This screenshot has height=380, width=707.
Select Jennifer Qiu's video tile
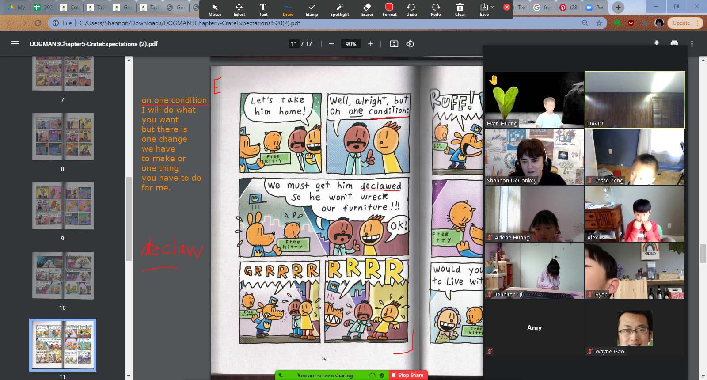(x=535, y=271)
